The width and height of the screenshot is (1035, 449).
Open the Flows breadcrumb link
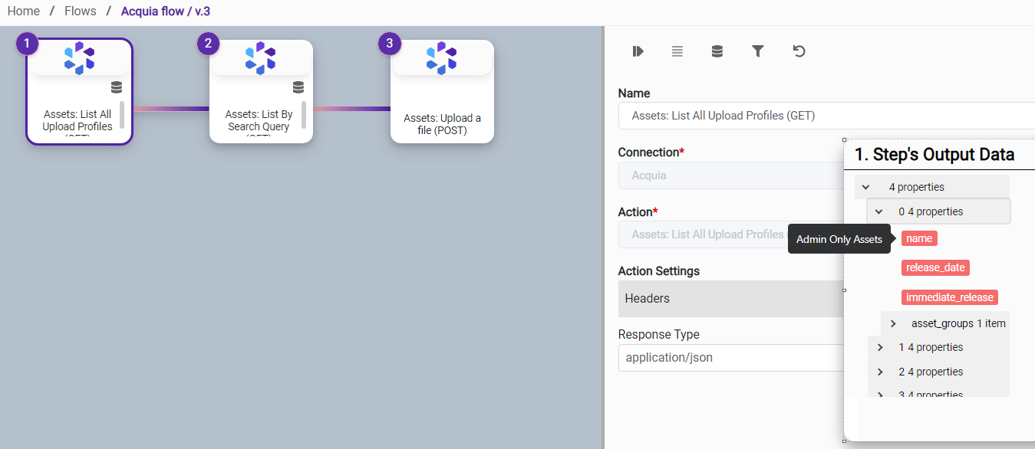click(81, 11)
